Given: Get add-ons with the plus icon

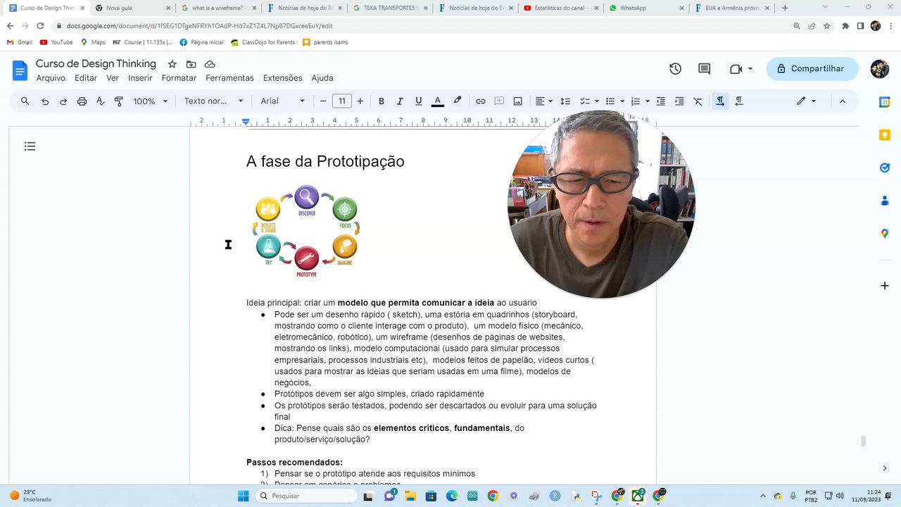Looking at the screenshot, I should click(885, 286).
